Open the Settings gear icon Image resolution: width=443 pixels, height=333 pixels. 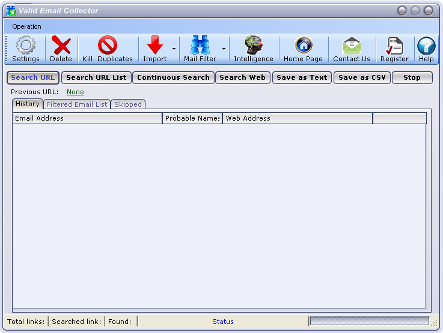tap(26, 45)
